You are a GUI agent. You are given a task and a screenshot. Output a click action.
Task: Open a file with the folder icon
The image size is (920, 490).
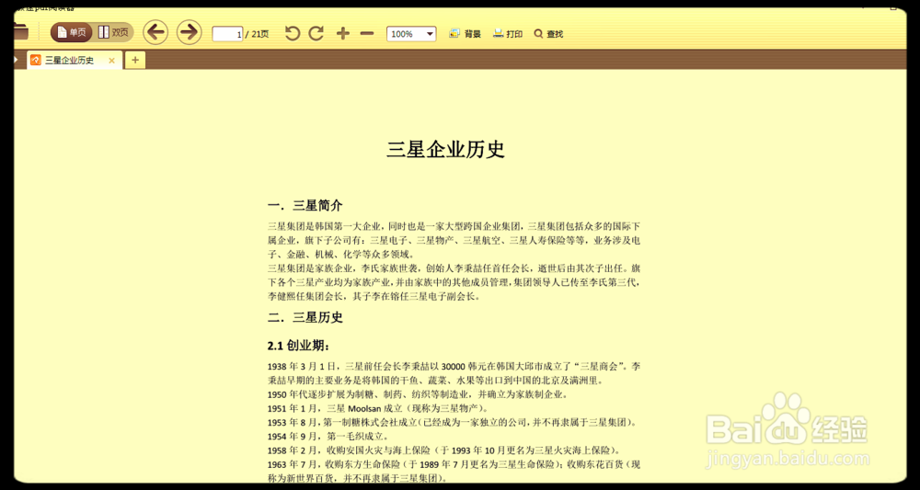[20, 32]
